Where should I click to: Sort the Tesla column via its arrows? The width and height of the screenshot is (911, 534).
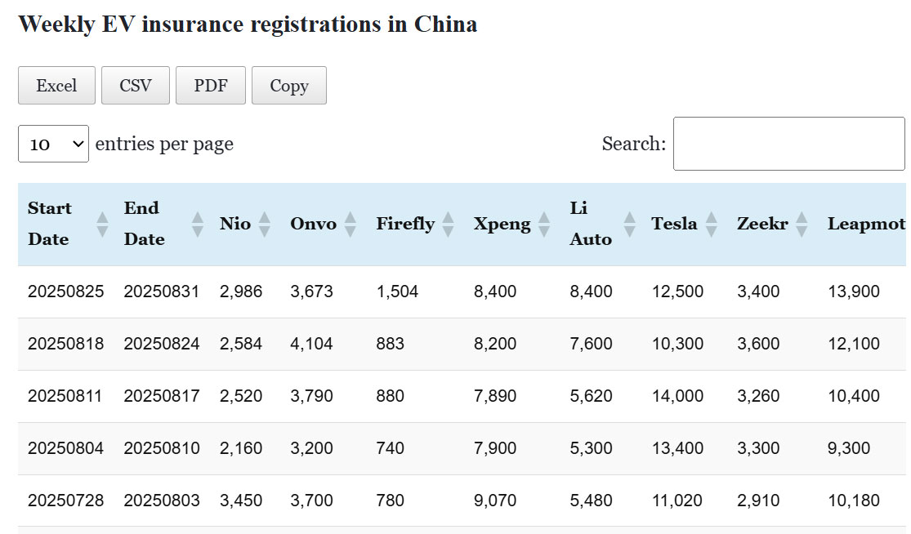(712, 224)
